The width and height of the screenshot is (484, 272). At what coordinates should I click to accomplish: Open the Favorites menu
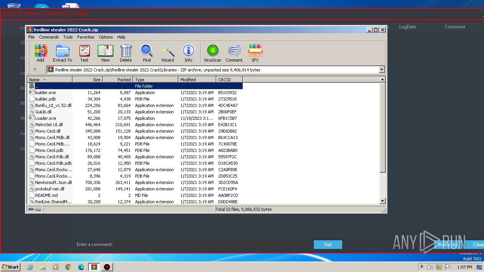click(86, 37)
